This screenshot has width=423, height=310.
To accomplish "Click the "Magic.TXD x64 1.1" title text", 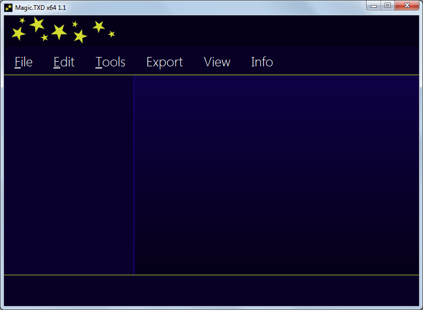I will tap(40, 8).
